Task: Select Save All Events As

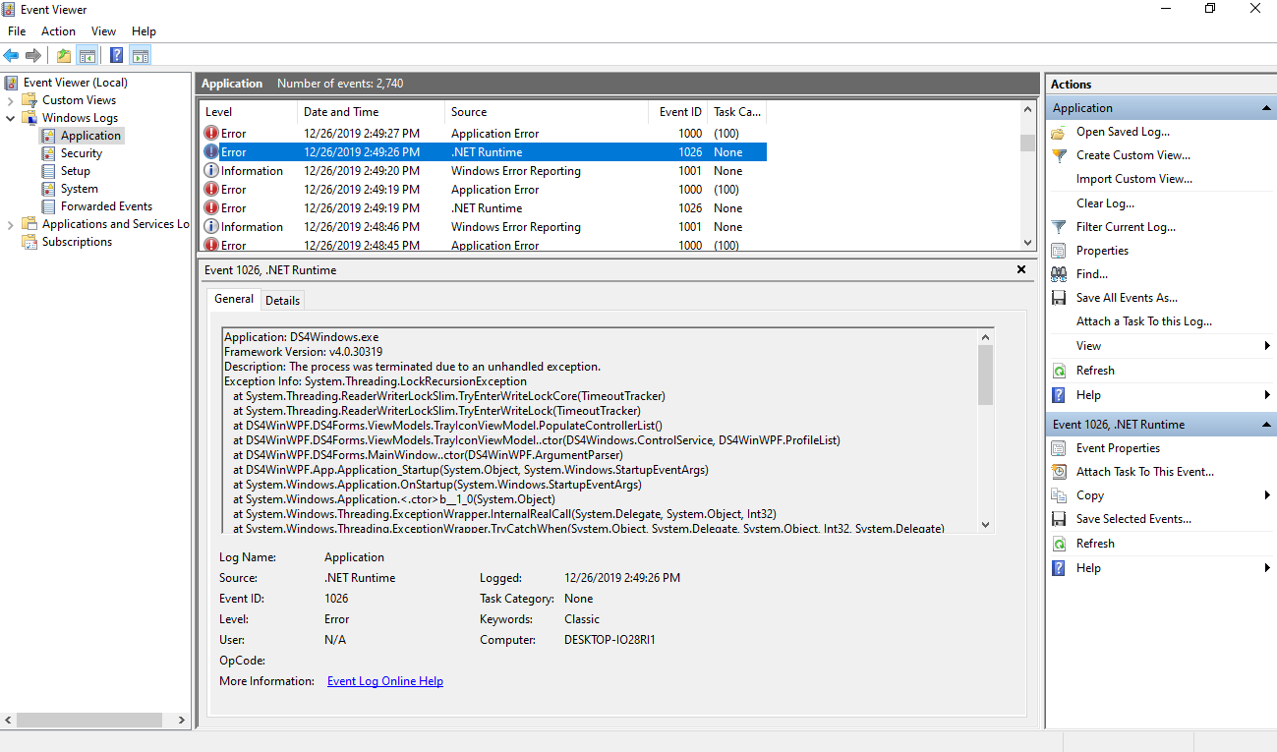Action: point(1127,297)
